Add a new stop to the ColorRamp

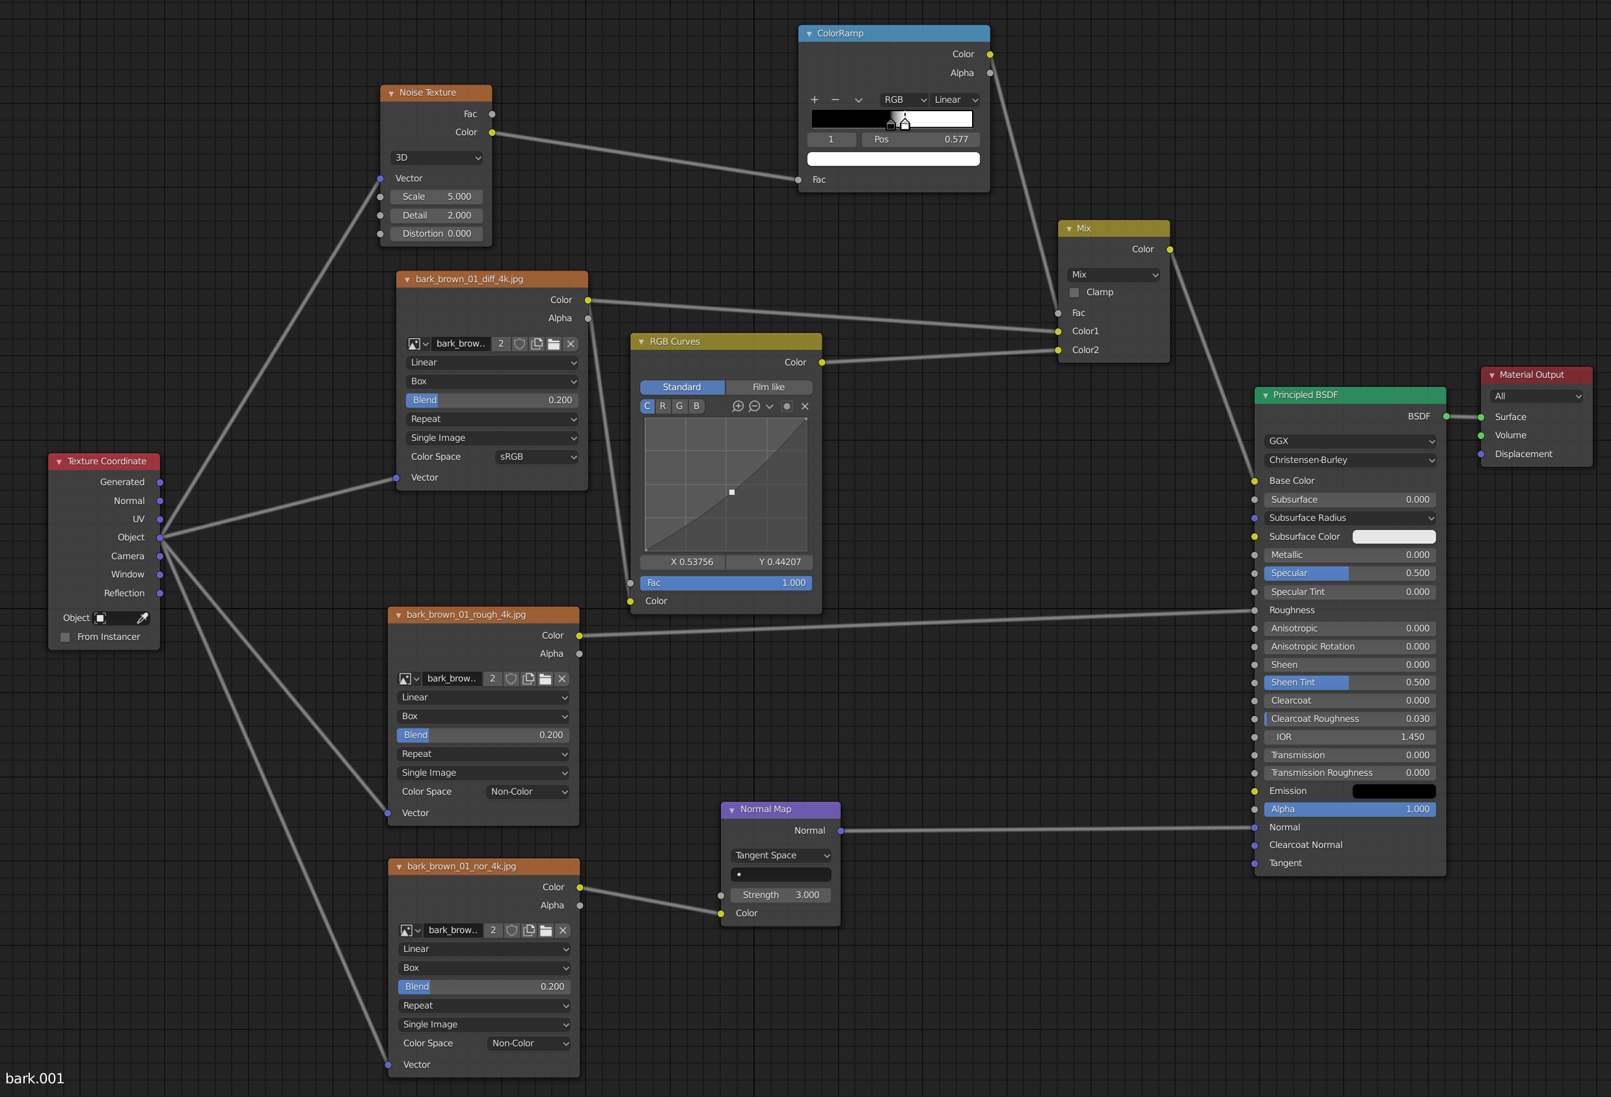pos(815,99)
